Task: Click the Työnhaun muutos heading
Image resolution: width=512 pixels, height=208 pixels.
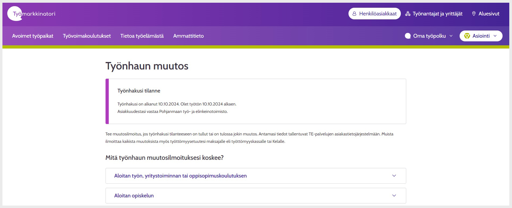Action: coord(147,66)
